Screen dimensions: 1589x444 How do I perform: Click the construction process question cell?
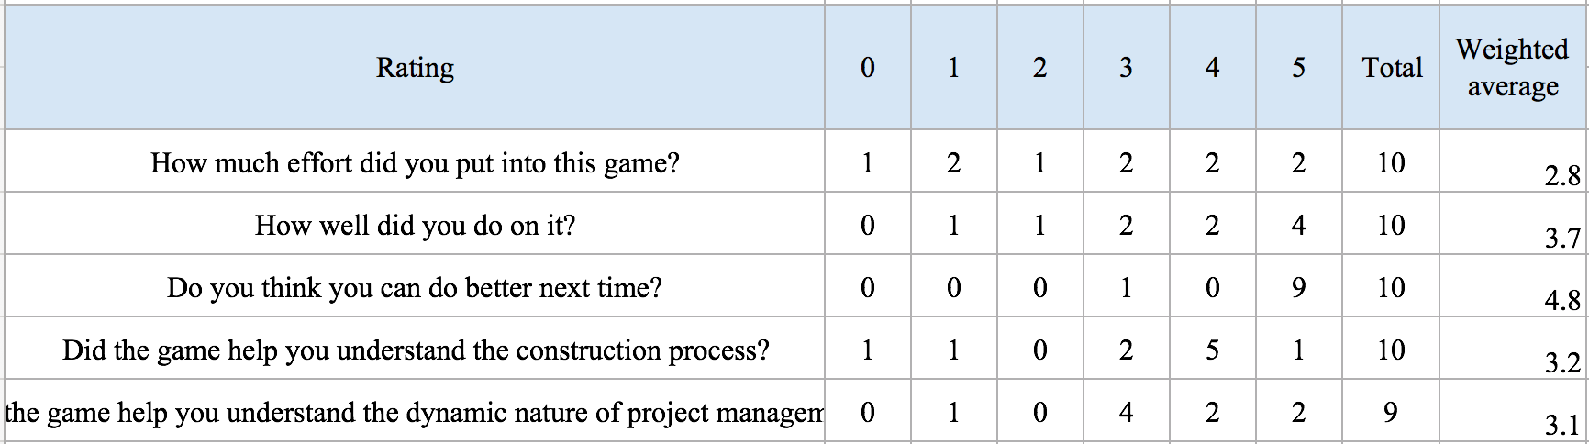click(x=415, y=349)
